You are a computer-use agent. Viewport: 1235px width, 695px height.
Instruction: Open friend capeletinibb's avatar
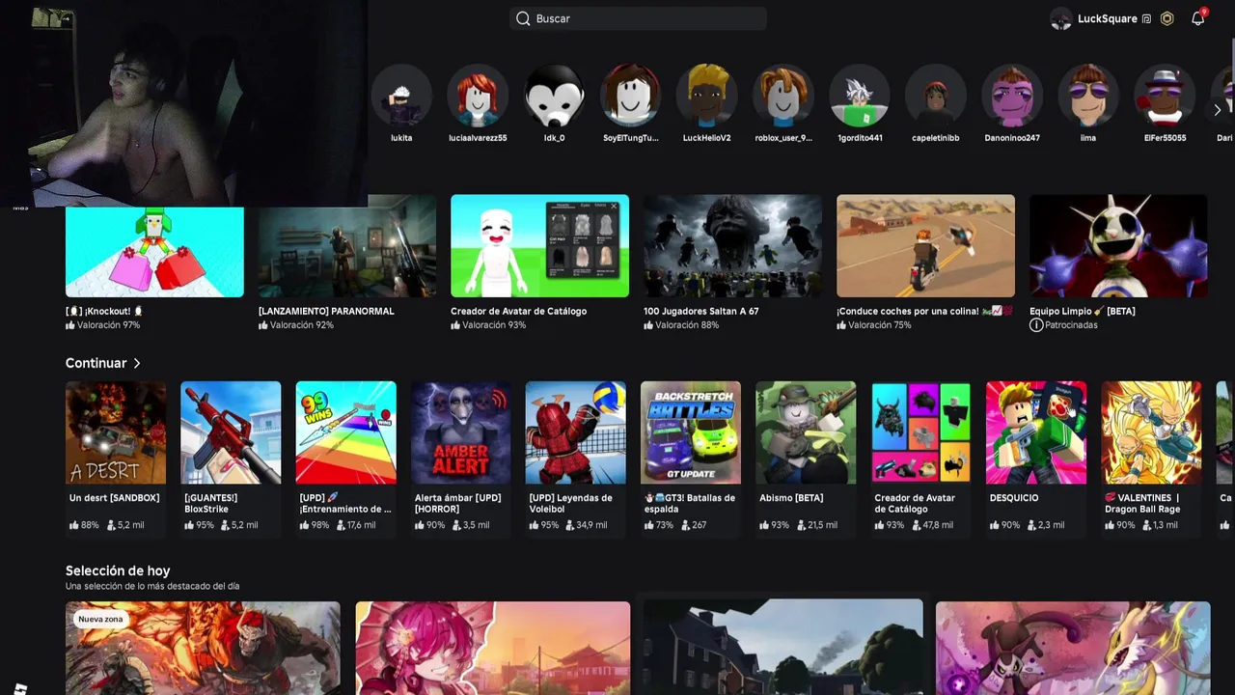(936, 95)
